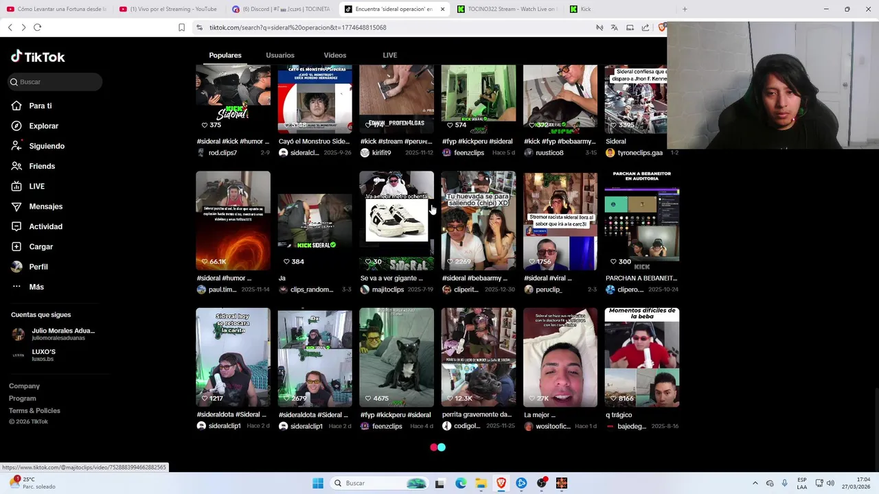
Task: Bookmark this page with bookmark icon
Action: coord(181,27)
